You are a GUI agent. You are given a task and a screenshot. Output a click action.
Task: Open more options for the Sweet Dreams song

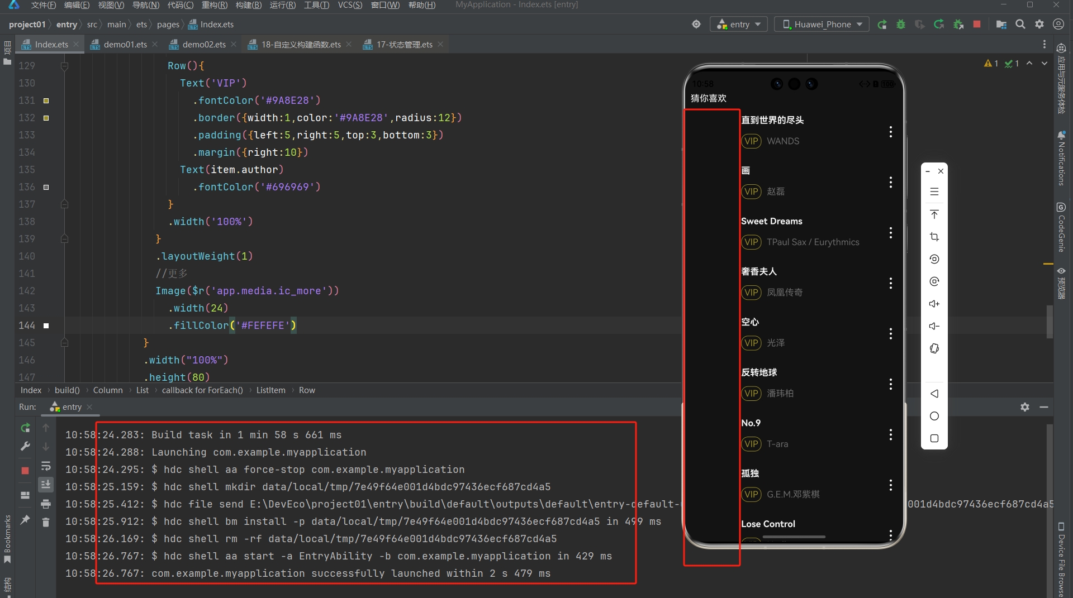click(890, 233)
